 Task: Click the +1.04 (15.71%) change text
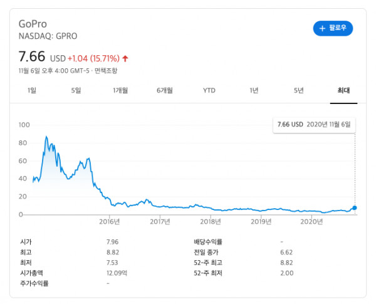click(93, 58)
